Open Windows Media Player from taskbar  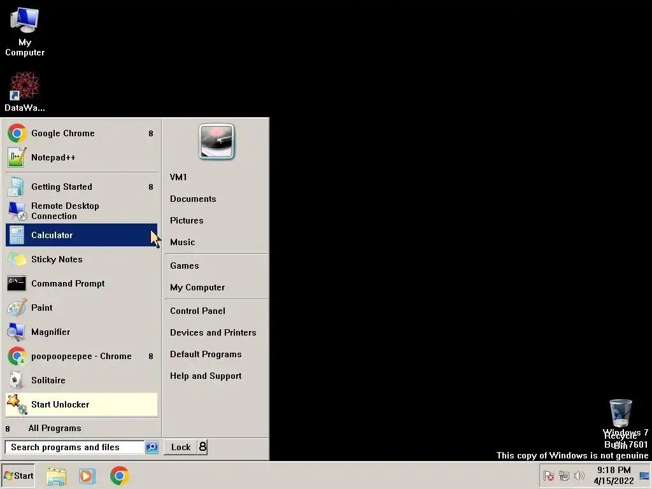(x=87, y=476)
